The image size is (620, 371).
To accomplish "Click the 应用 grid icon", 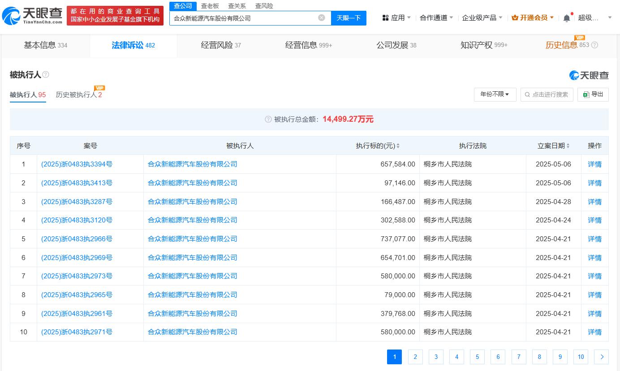I will (x=385, y=18).
